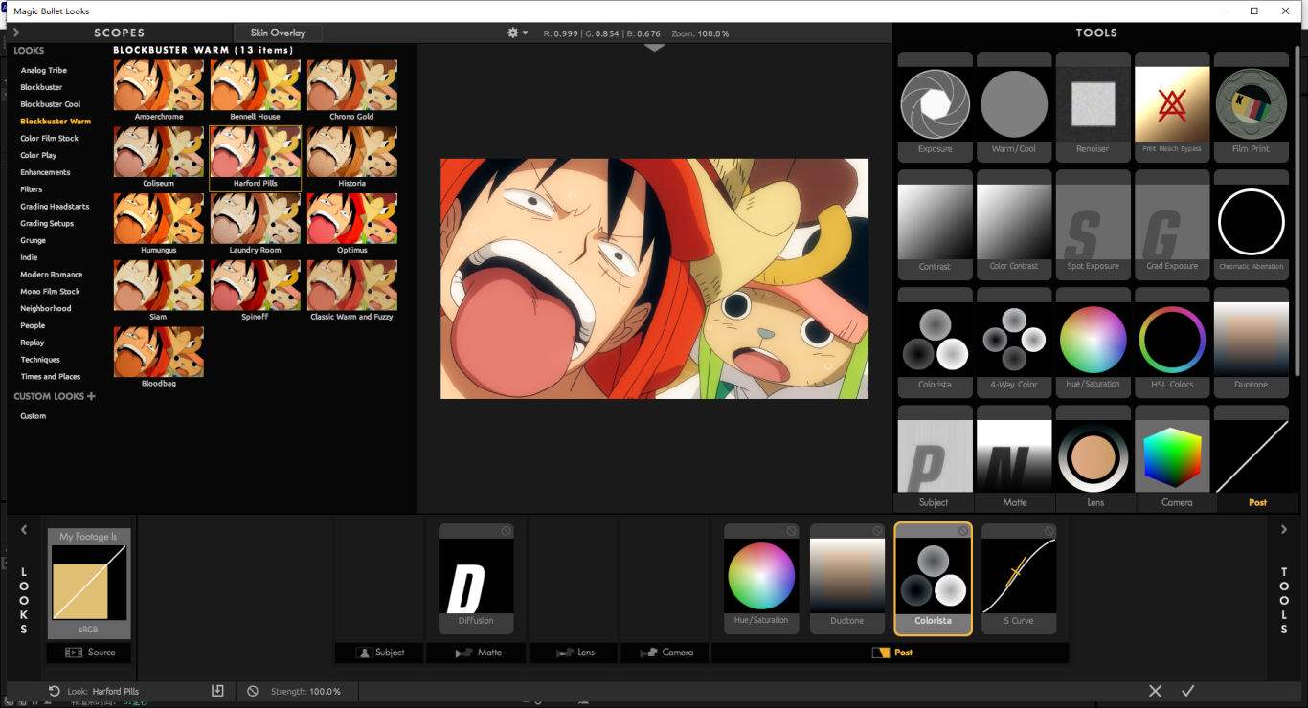Open the Blockbuster Cool looks category

(51, 104)
